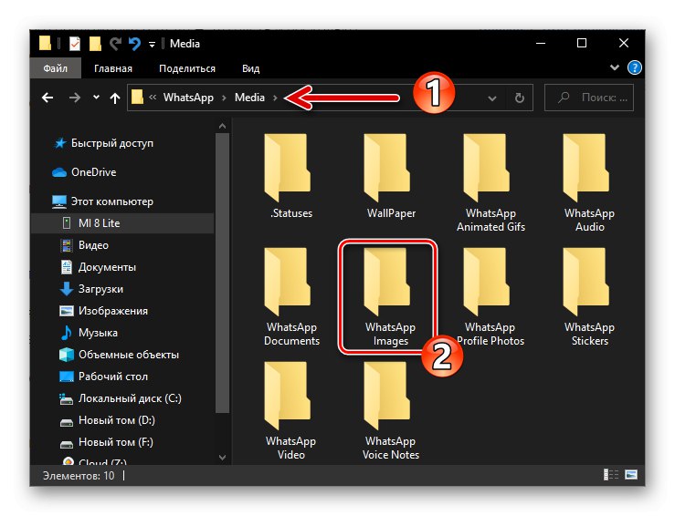The image size is (675, 516).
Task: Click navigation pane scrollbar up arrow
Action: [222, 126]
